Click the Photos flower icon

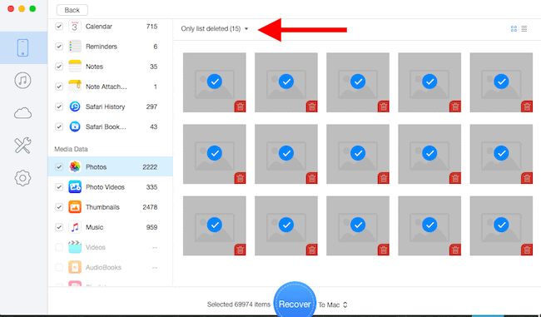pos(75,166)
